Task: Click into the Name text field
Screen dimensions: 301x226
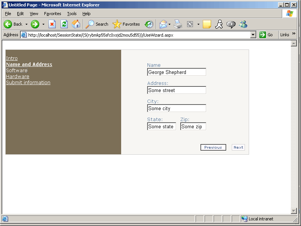Action: (x=176, y=72)
